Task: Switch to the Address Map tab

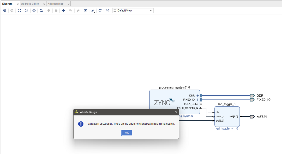Action: [x=56, y=4]
